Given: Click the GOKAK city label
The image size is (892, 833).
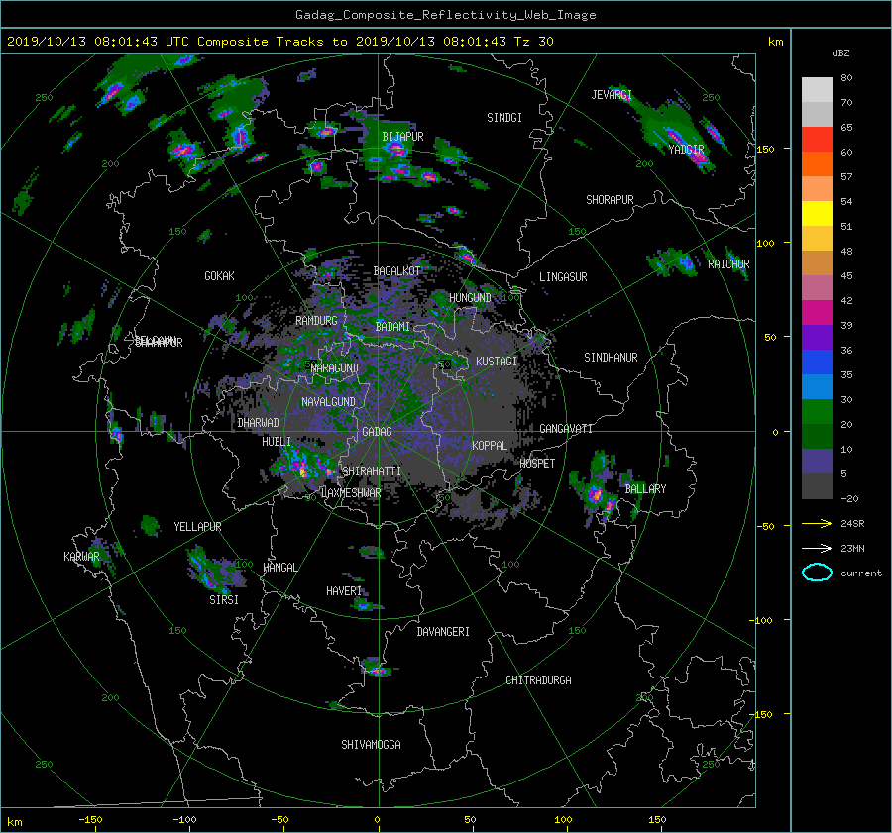Looking at the screenshot, I should pyautogui.click(x=219, y=276).
